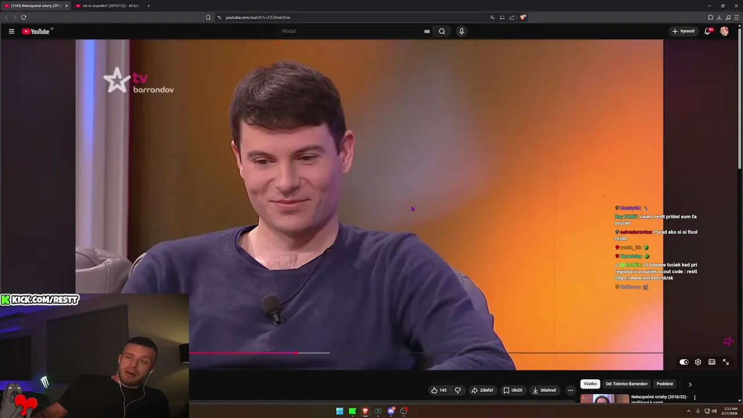This screenshot has height=418, width=743.
Task: Open player settings gear
Action: 698,362
